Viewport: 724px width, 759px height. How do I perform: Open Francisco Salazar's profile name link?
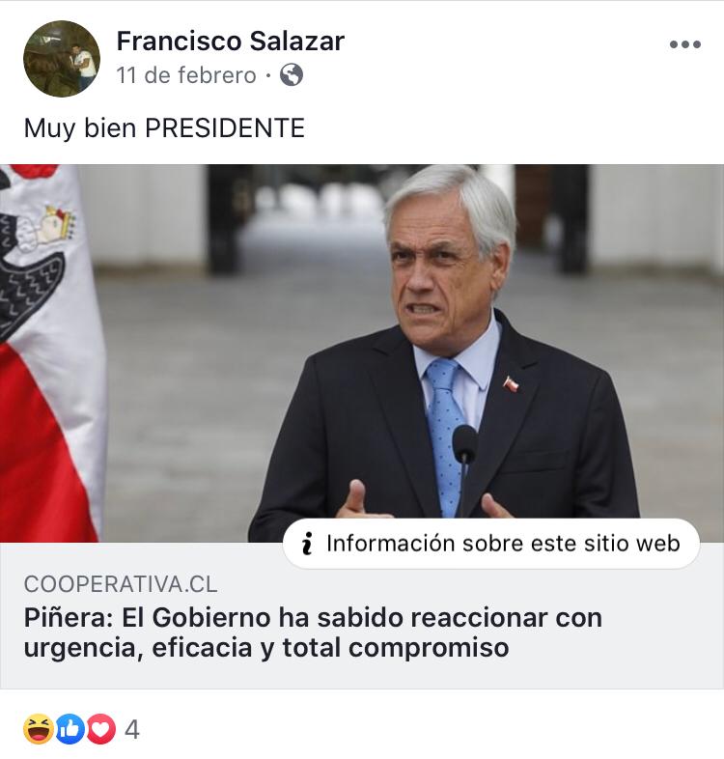click(231, 41)
